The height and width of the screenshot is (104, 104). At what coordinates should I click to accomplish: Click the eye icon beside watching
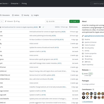pyautogui.click(x=83, y=59)
